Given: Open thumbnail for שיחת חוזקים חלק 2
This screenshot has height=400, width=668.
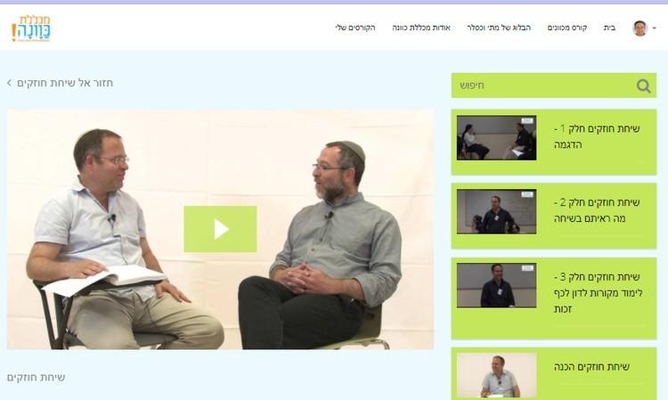Looking at the screenshot, I should [x=496, y=211].
